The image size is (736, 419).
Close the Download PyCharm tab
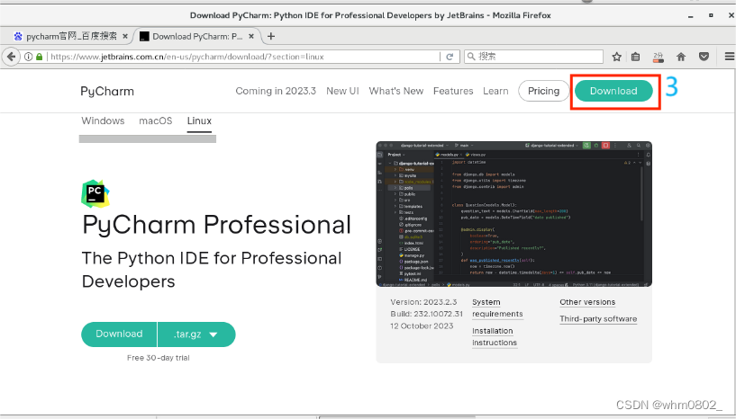point(251,36)
